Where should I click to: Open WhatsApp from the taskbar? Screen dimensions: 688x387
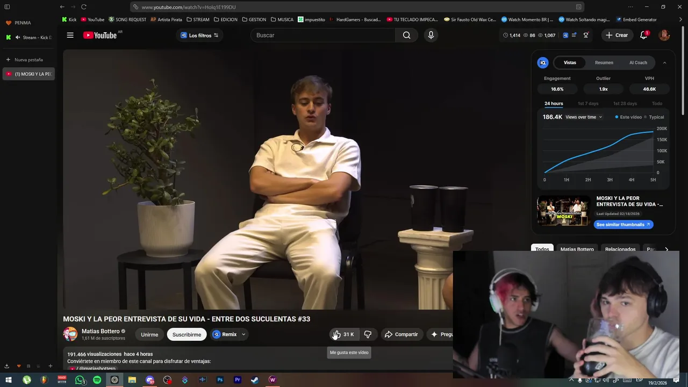pyautogui.click(x=80, y=380)
